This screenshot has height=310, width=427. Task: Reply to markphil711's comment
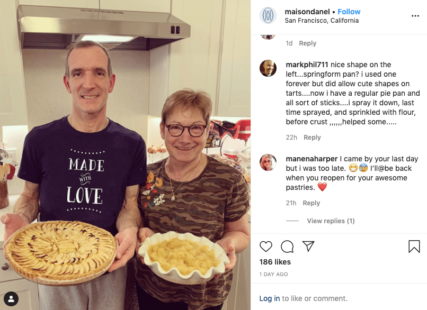(312, 138)
